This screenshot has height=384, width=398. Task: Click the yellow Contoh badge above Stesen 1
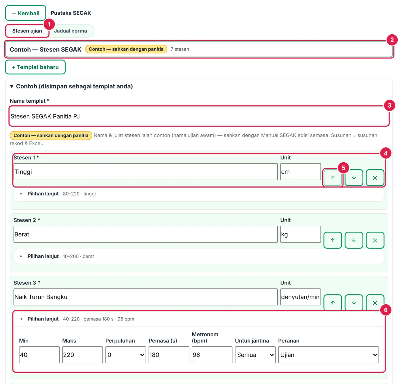tap(51, 135)
